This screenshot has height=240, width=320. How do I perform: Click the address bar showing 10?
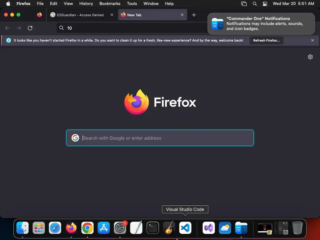coord(132,28)
